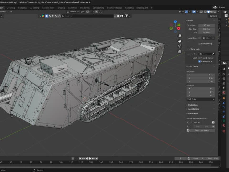Toggle proportional editing button
Viewport: 229px width, 172px height.
97,12
